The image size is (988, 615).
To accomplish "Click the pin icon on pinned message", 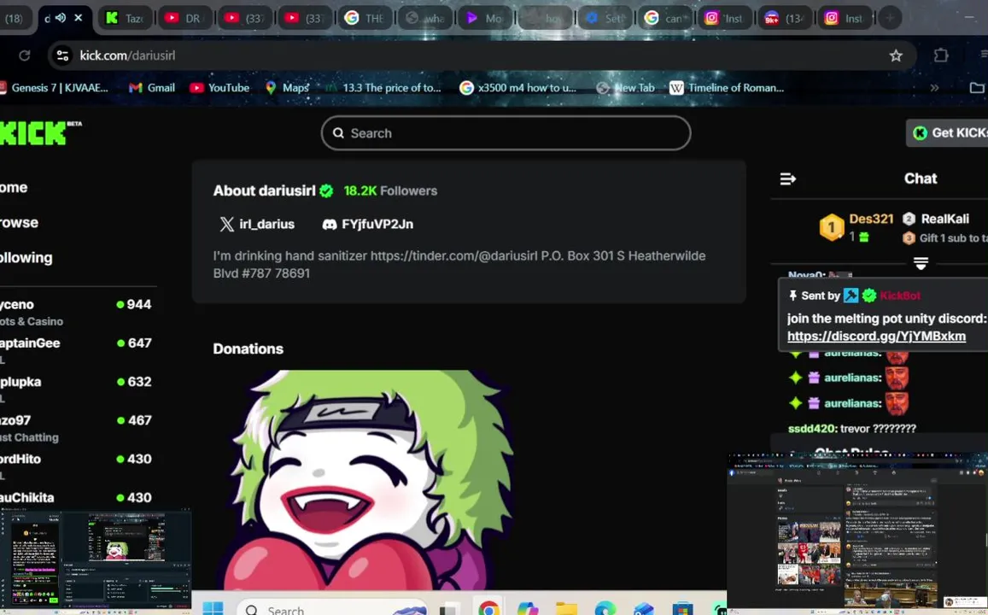I will pos(792,296).
